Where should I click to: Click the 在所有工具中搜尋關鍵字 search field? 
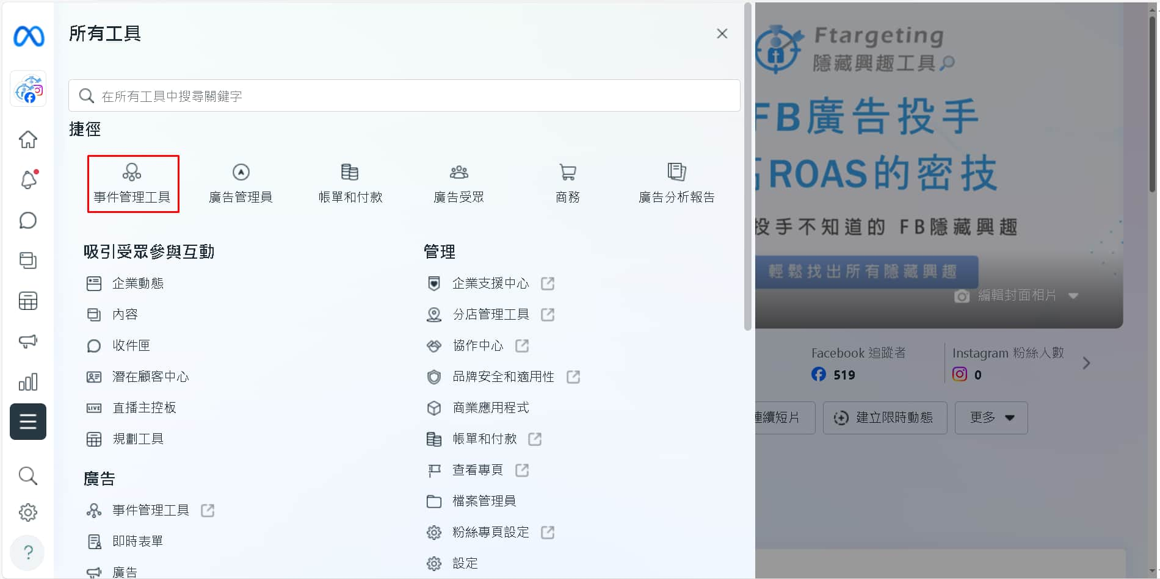point(404,96)
